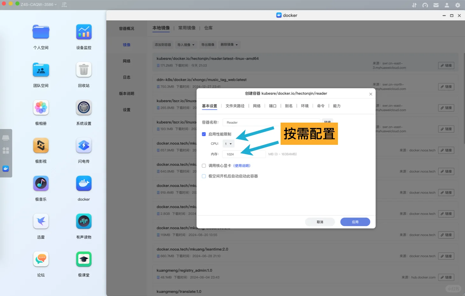Click 链接 for music_tag_web image

point(446,87)
